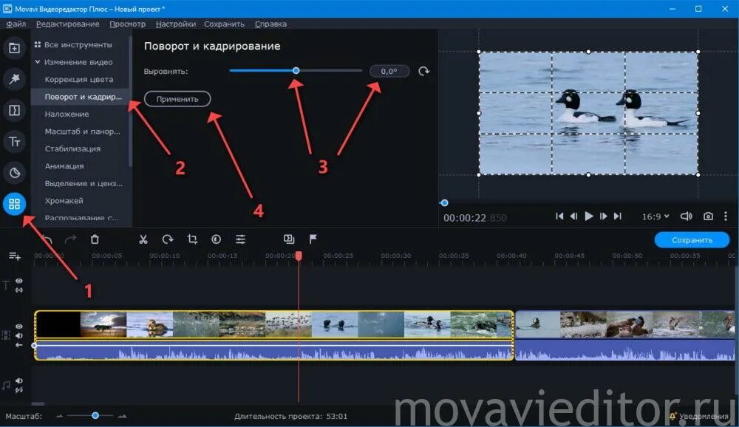Open the Filters magic wand sidebar icon

tap(14, 79)
